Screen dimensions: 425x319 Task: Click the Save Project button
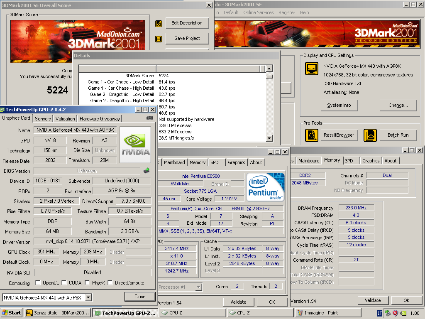187,39
